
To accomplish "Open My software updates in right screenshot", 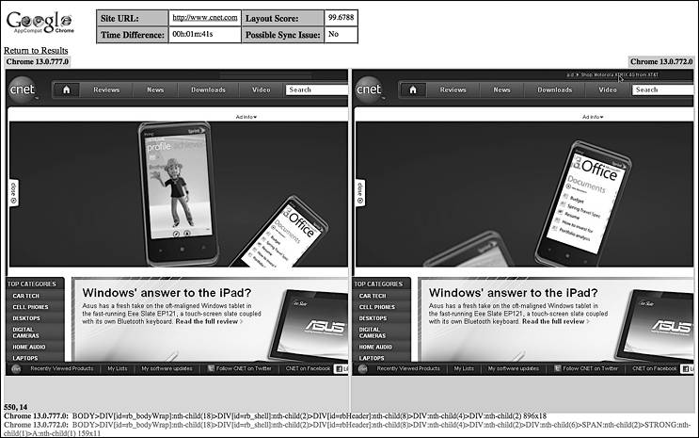I will point(513,368).
